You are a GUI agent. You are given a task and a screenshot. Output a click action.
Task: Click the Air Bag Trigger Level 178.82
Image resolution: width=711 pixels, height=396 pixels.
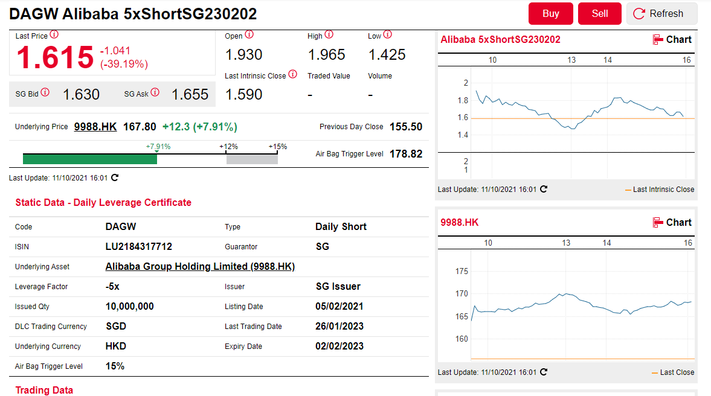click(406, 154)
